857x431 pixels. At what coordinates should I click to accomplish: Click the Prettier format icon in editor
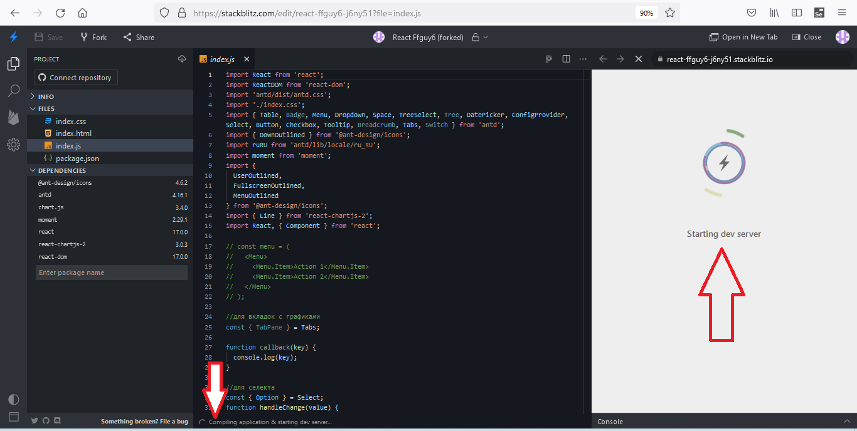click(549, 59)
